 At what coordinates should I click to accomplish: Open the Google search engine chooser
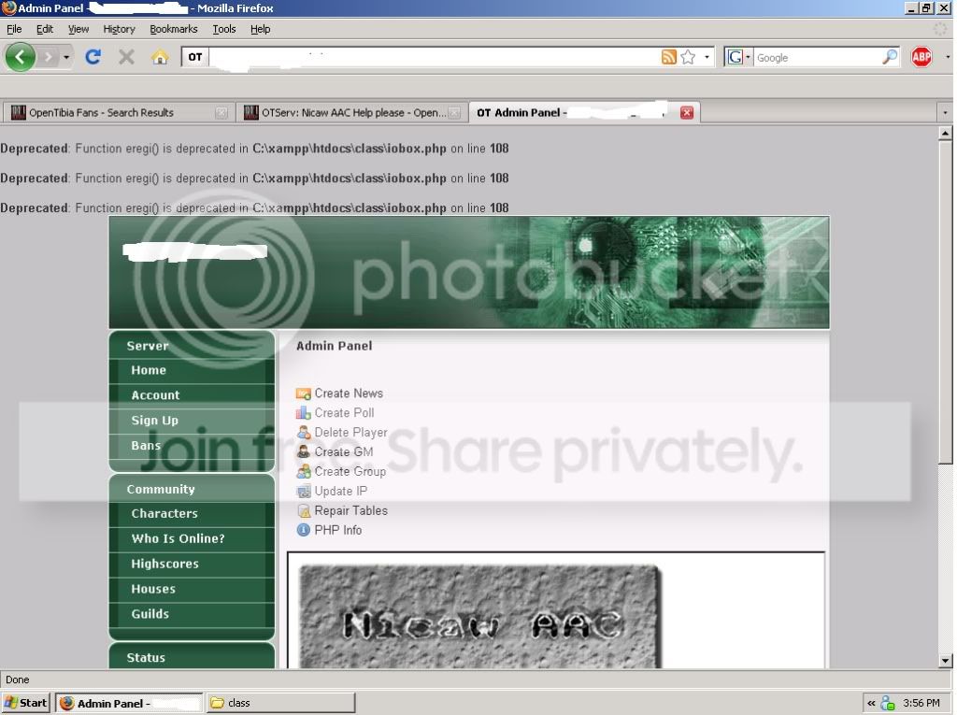[x=738, y=57]
